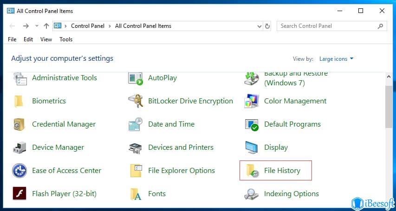The height and width of the screenshot is (211, 396).
Task: Open the Device Manager link
Action: [x=58, y=147]
